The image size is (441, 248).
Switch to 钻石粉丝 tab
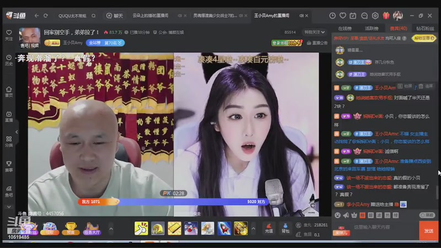point(425,29)
